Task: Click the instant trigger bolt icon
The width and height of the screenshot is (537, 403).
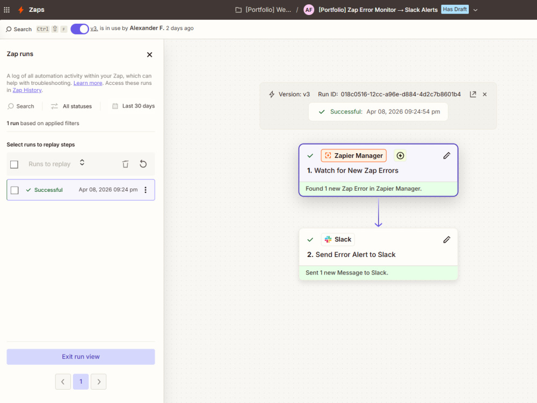Action: click(400, 156)
